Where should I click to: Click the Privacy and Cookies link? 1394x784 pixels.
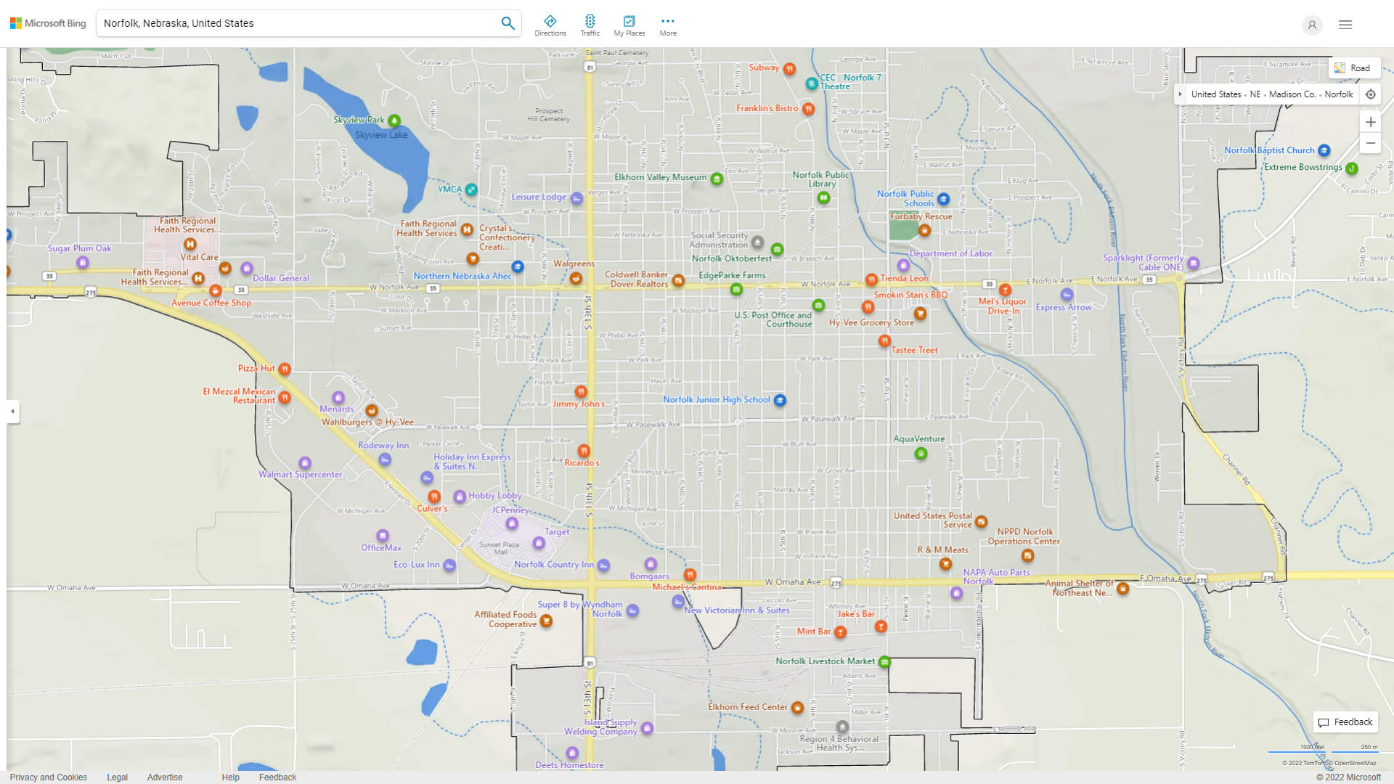[48, 776]
